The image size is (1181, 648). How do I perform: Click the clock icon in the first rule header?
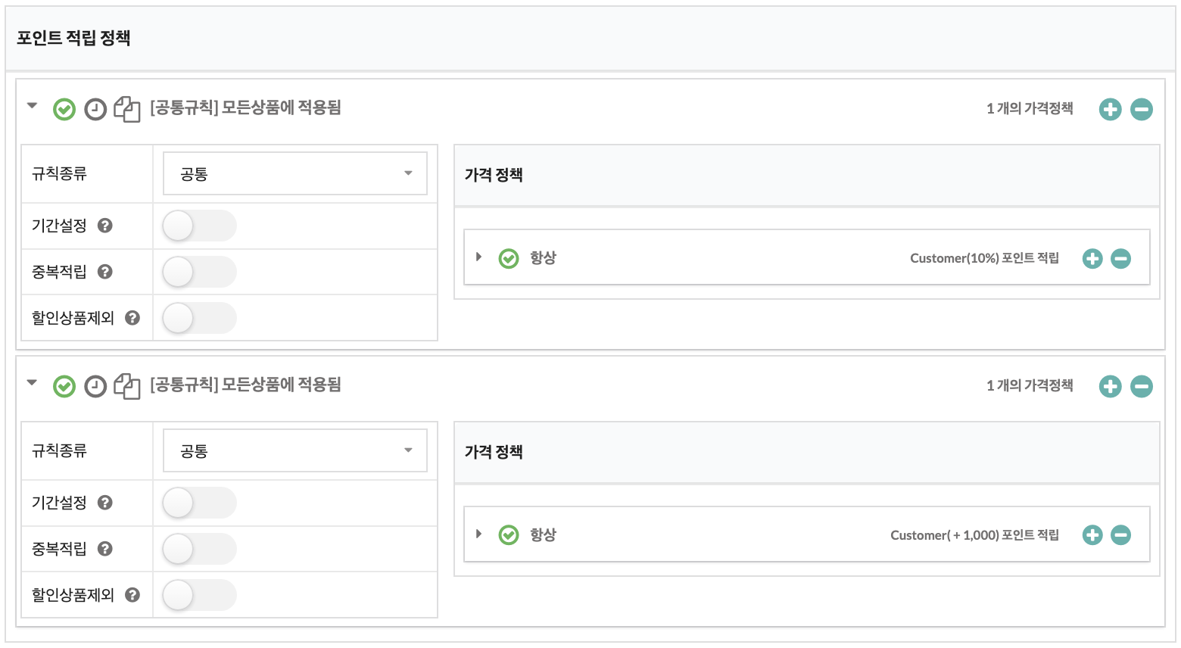(x=95, y=110)
